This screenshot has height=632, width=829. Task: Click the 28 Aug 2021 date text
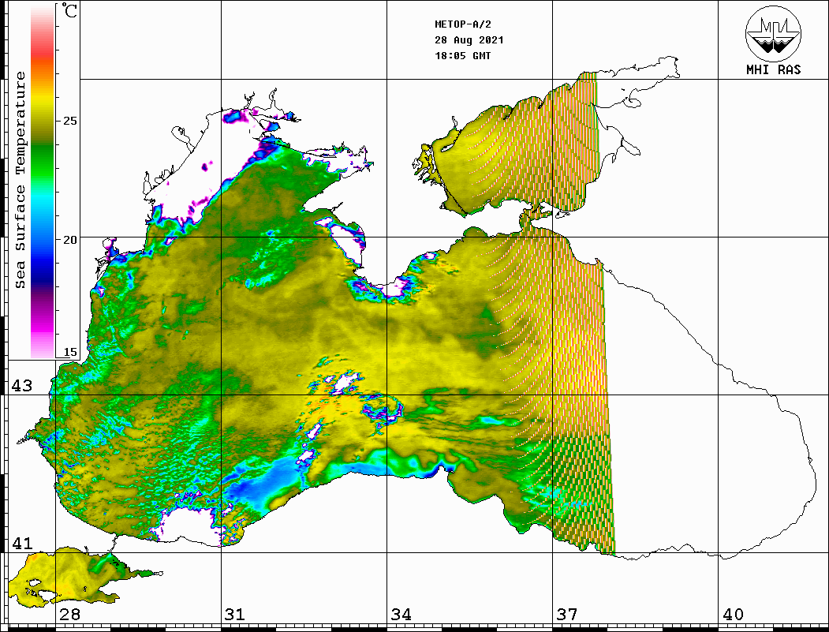tap(469, 40)
